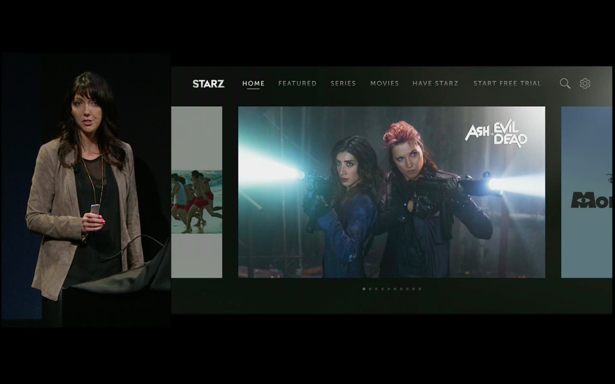Screen dimensions: 615x384
Task: Select the beach runners carousel card
Action: click(x=197, y=192)
